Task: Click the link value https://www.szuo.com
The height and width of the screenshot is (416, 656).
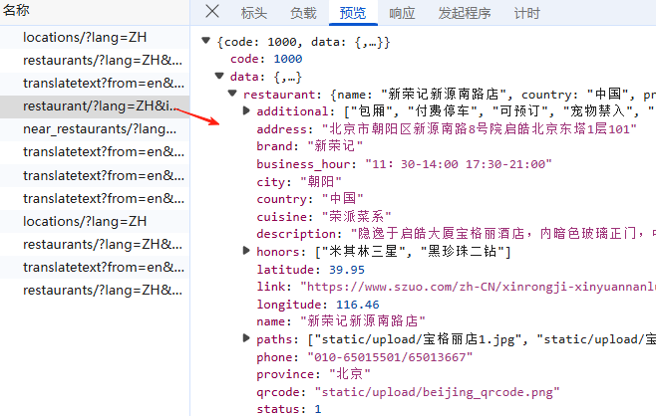Action: click(x=478, y=287)
